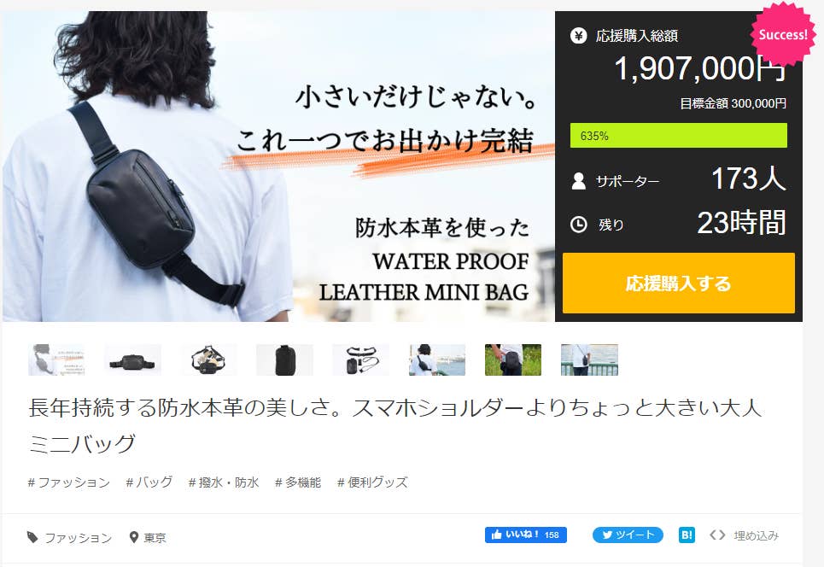824x567 pixels.
Task: Select the thumbnail of bag on green grass
Action: [513, 360]
